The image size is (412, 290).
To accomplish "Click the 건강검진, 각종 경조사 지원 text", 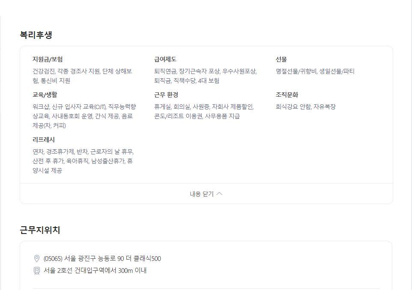I will [x=66, y=71].
